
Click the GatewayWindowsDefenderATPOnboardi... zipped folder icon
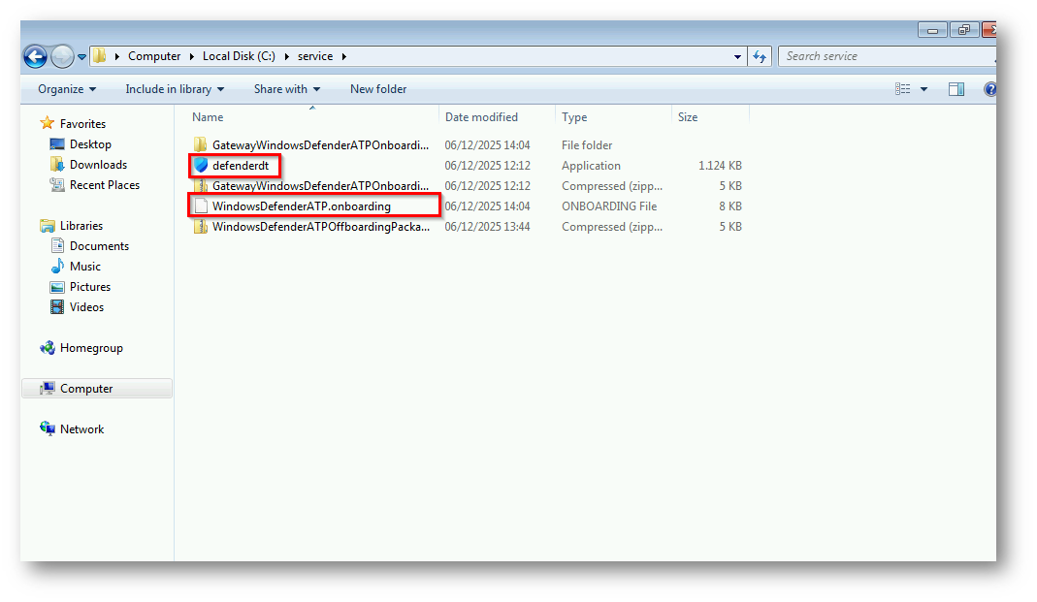[x=201, y=186]
